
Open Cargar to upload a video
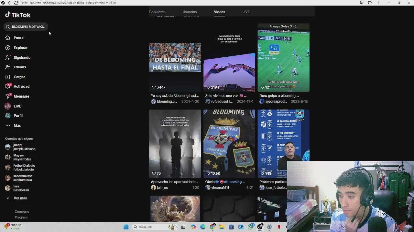click(15, 77)
